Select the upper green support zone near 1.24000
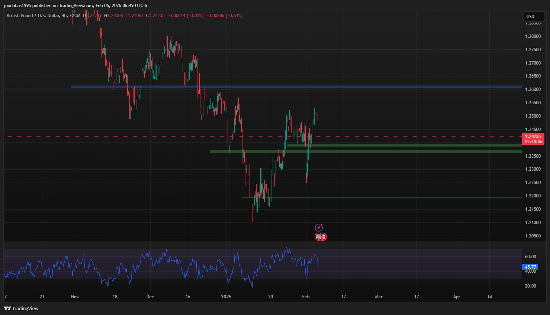 click(404, 145)
